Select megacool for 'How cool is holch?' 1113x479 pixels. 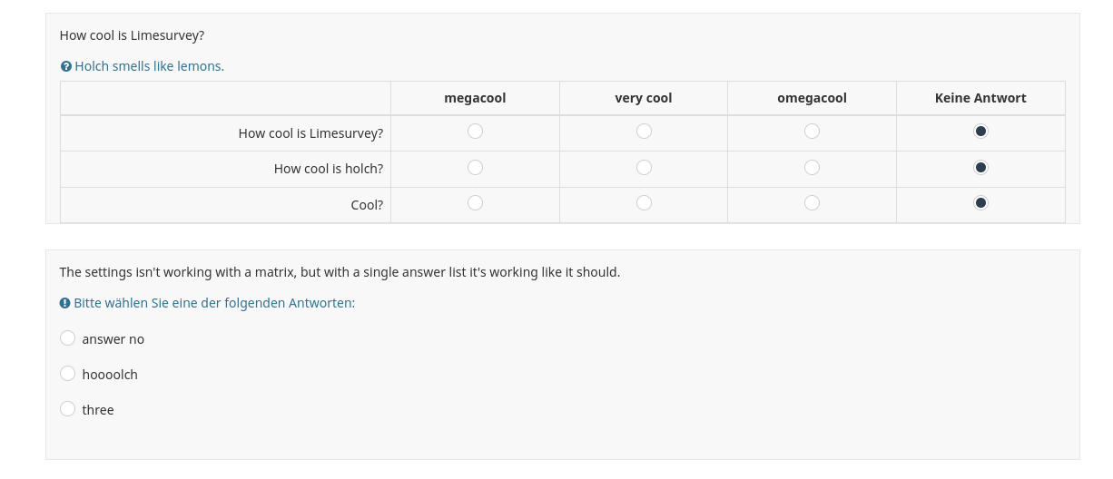click(x=475, y=168)
